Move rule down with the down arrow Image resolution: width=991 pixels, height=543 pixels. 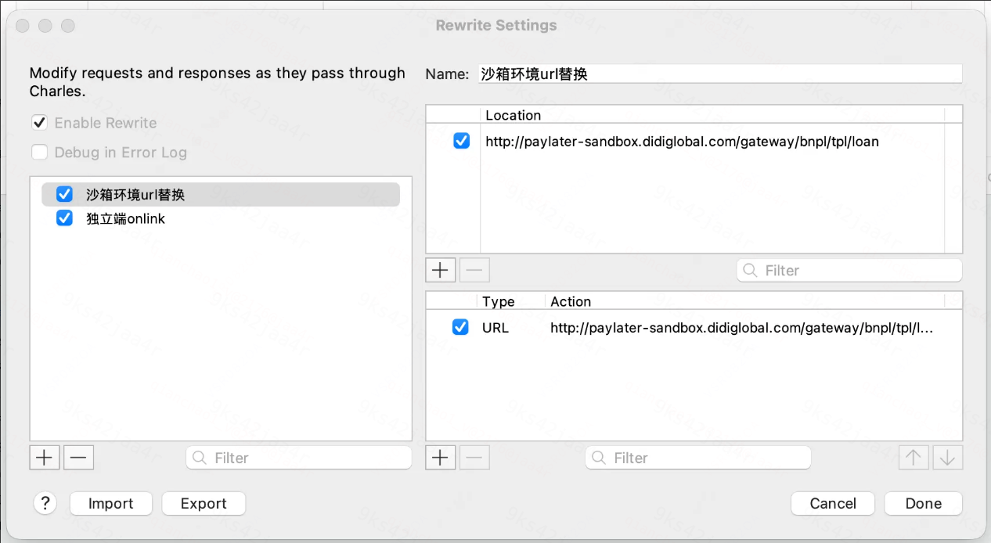click(947, 458)
